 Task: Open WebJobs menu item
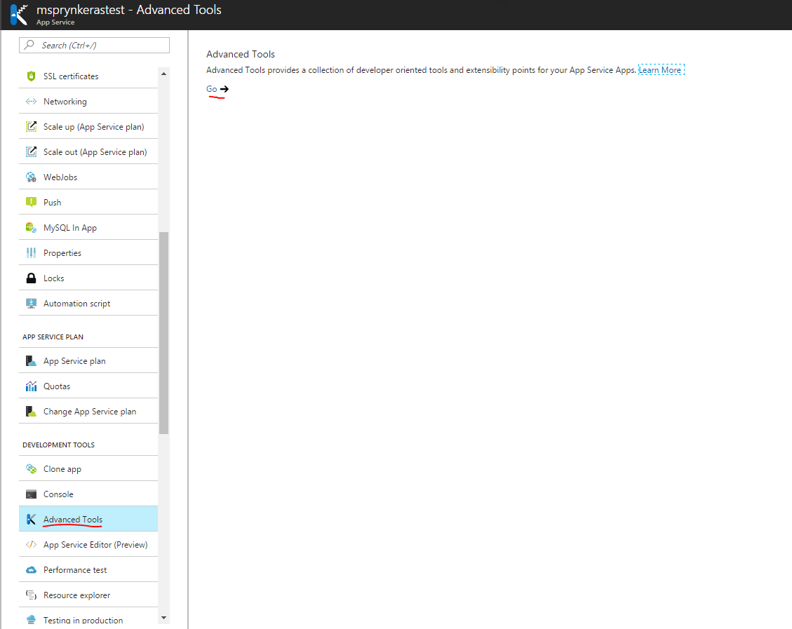click(88, 177)
